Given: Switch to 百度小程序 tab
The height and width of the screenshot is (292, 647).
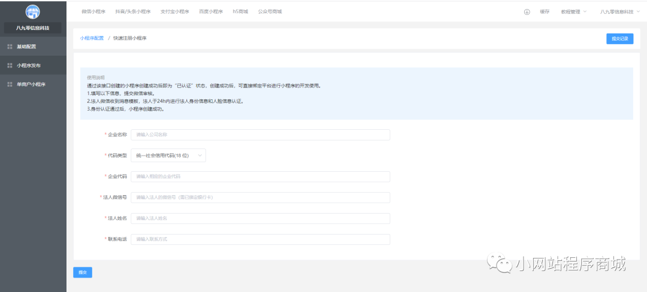Looking at the screenshot, I should [210, 12].
